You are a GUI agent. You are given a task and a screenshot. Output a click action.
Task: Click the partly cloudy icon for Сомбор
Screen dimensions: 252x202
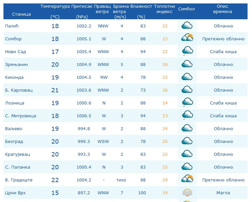(x=187, y=39)
